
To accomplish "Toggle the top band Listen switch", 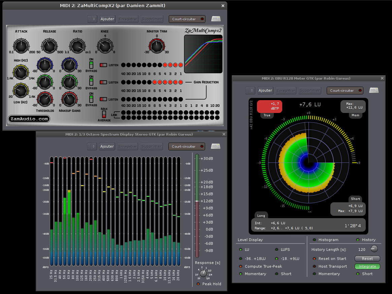I will point(104,65).
